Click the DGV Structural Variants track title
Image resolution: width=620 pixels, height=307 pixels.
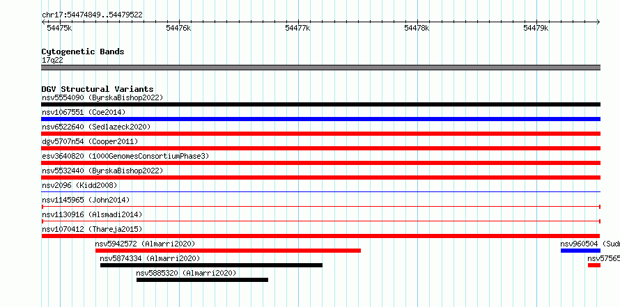coord(98,89)
